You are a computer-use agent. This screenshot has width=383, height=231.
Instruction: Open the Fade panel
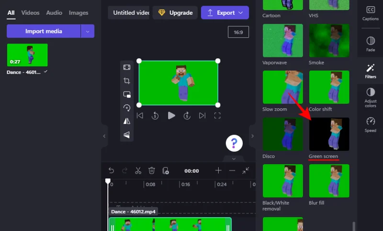pyautogui.click(x=370, y=44)
